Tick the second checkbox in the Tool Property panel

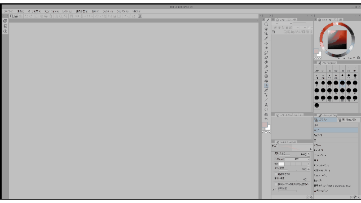pyautogui.click(x=276, y=184)
